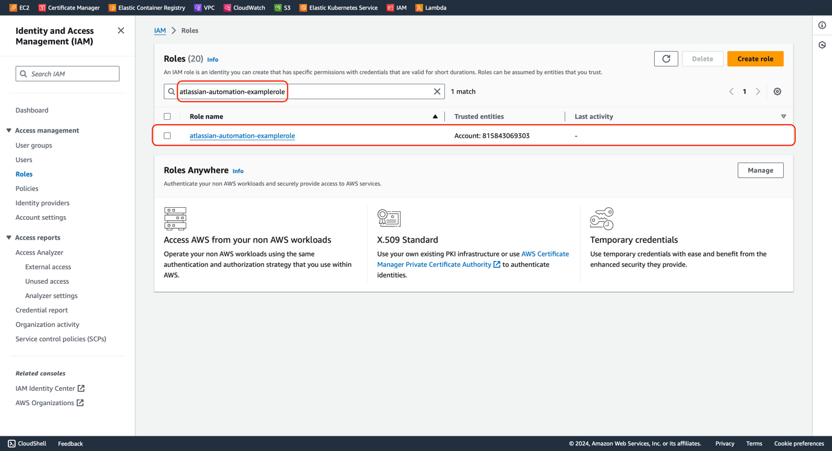Click the Account: 815843069303 cell

point(492,136)
